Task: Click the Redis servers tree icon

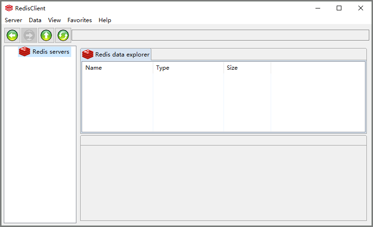Action: 25,52
